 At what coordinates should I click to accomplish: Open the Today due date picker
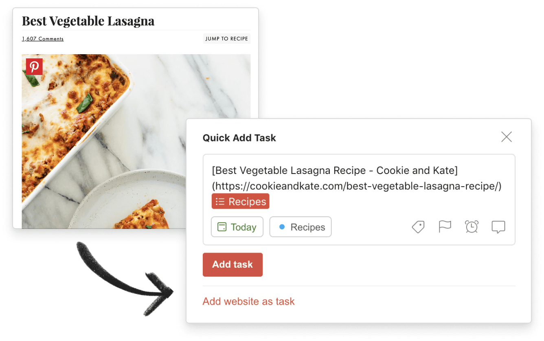(237, 227)
